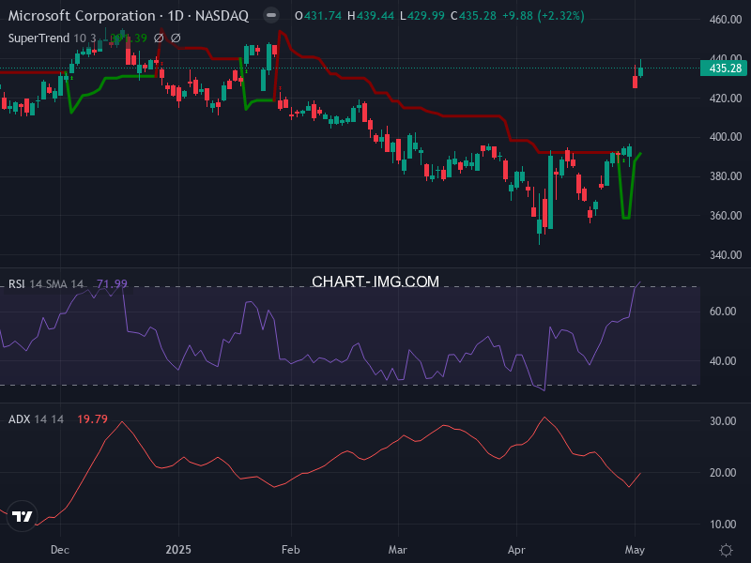Click the May label on the time axis
This screenshot has width=751, height=563.
(x=635, y=550)
